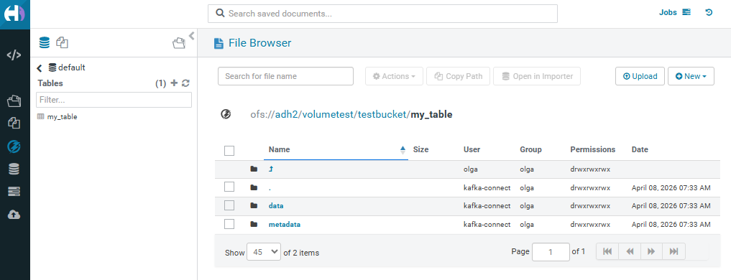Go to the last page

673,251
